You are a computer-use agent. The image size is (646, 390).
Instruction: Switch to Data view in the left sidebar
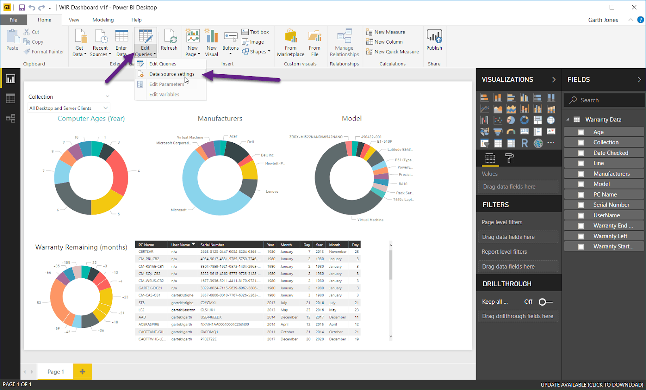10,98
